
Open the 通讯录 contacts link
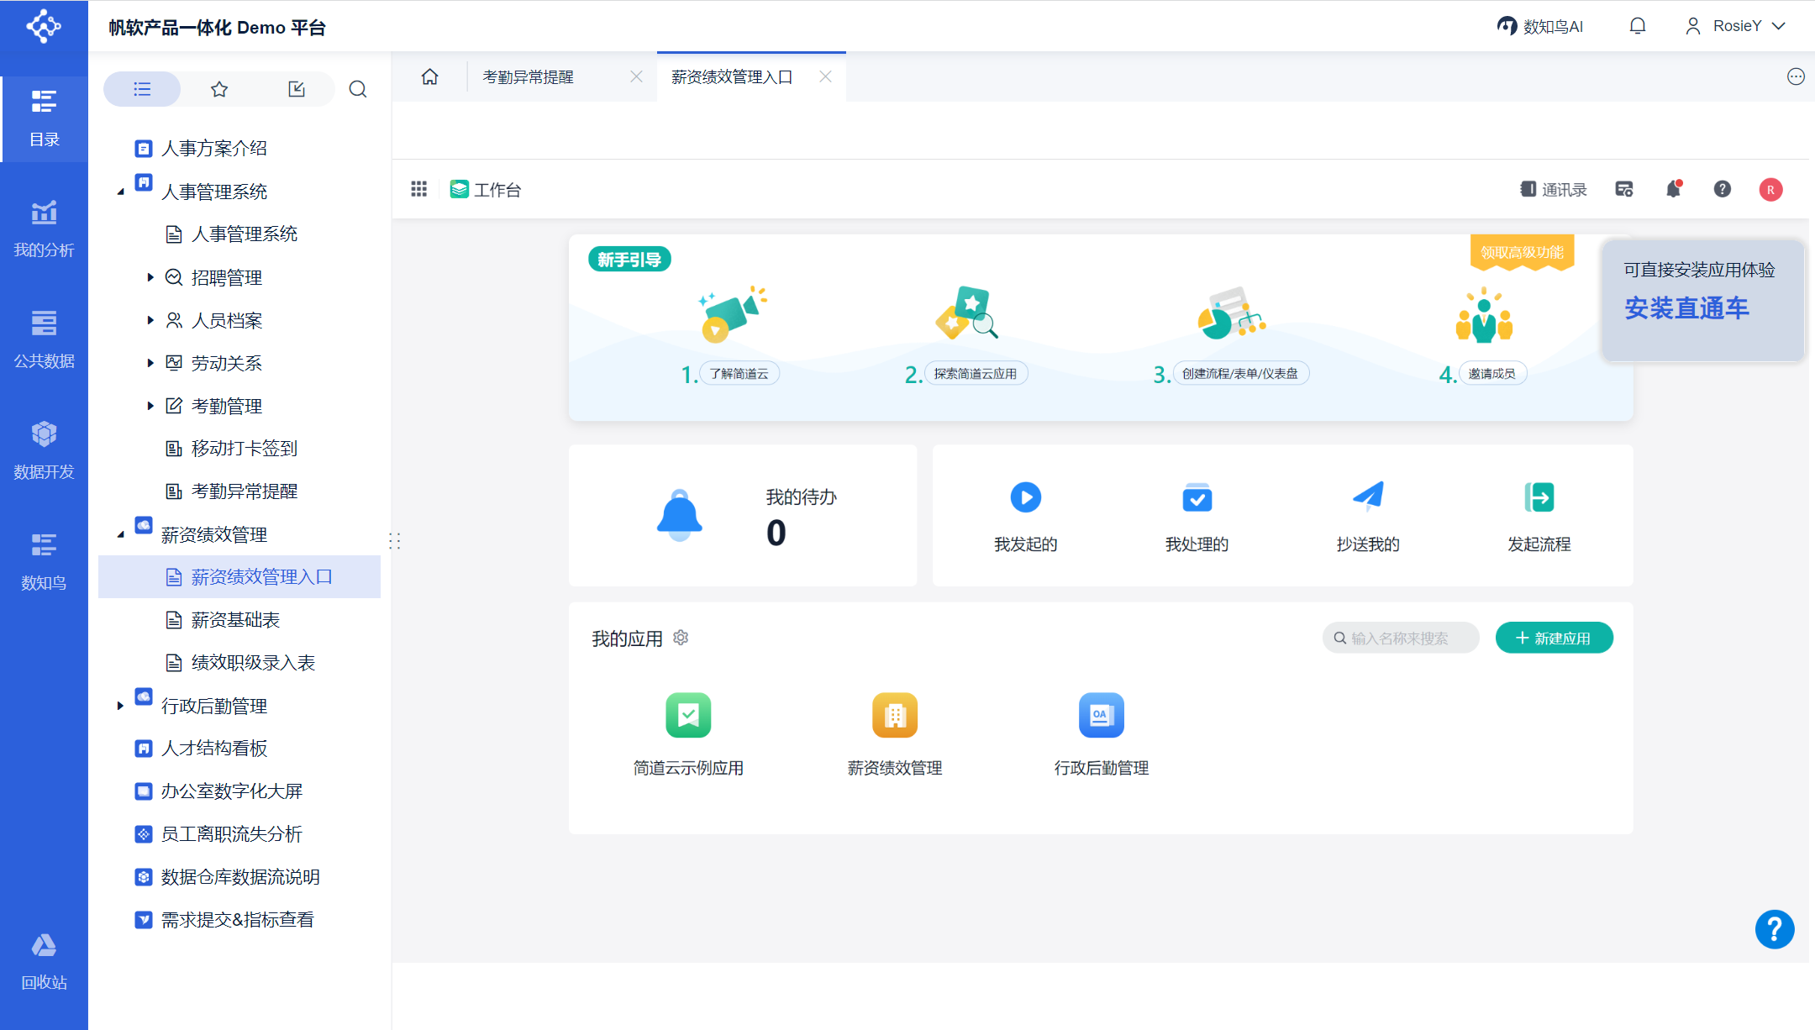[1554, 189]
